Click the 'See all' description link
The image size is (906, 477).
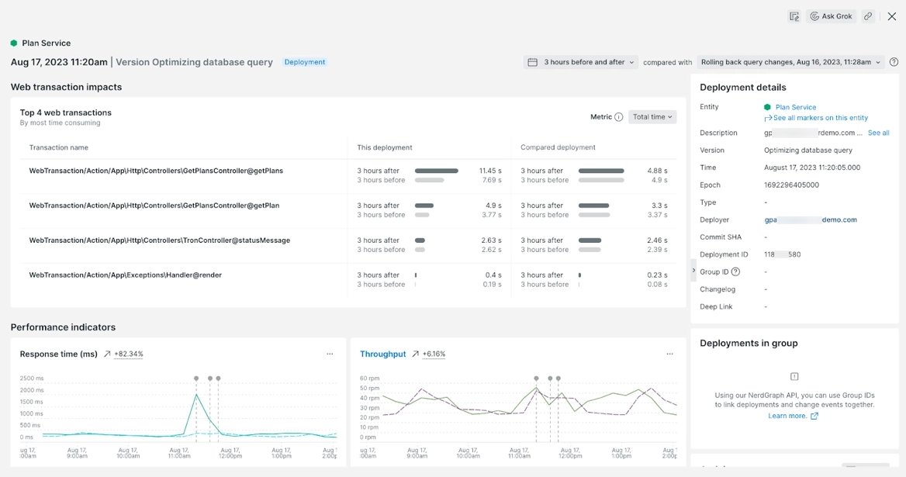pos(878,133)
